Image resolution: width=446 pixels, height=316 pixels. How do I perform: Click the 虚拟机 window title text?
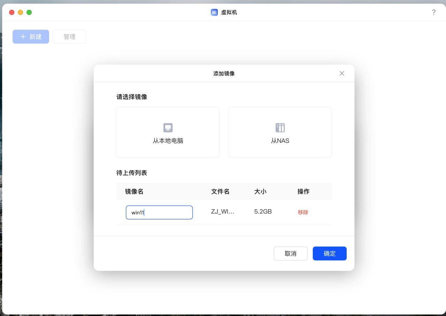[x=229, y=13]
